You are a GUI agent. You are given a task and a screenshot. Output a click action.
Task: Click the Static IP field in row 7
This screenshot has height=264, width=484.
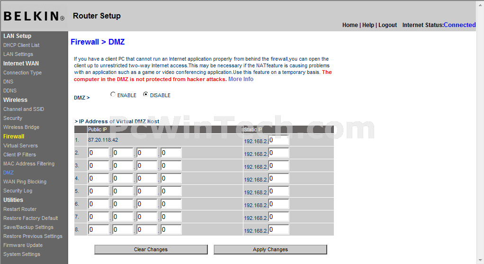279,217
